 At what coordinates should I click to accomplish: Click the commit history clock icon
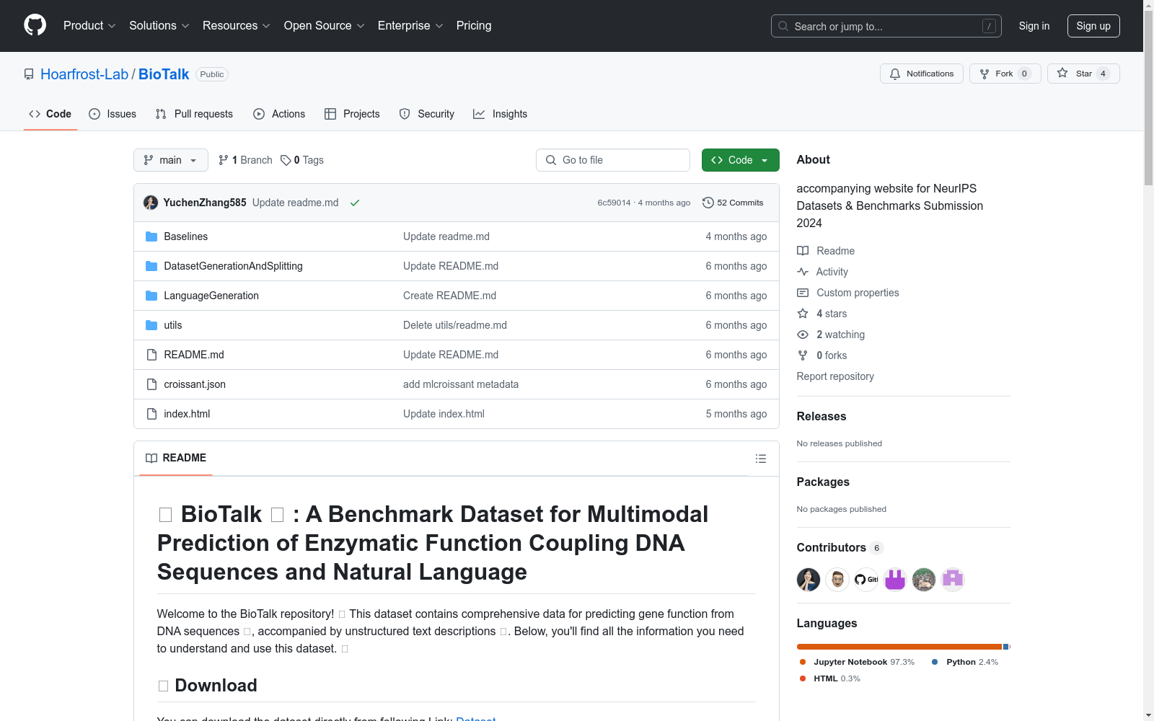click(x=708, y=203)
